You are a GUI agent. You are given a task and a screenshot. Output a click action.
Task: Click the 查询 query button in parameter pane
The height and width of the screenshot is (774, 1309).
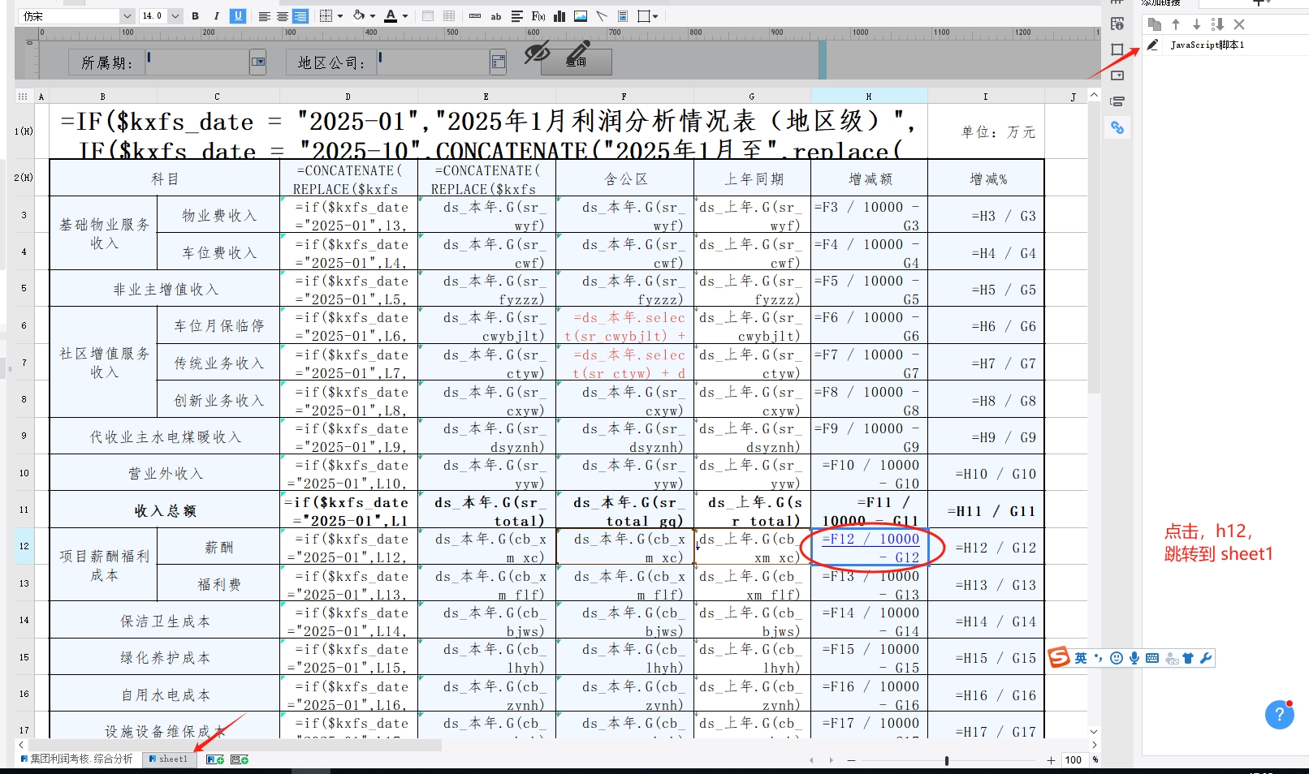(x=577, y=61)
